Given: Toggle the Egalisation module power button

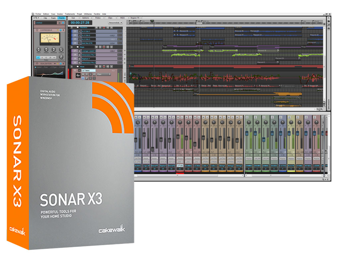Looking at the screenshot, I should 61,63.
